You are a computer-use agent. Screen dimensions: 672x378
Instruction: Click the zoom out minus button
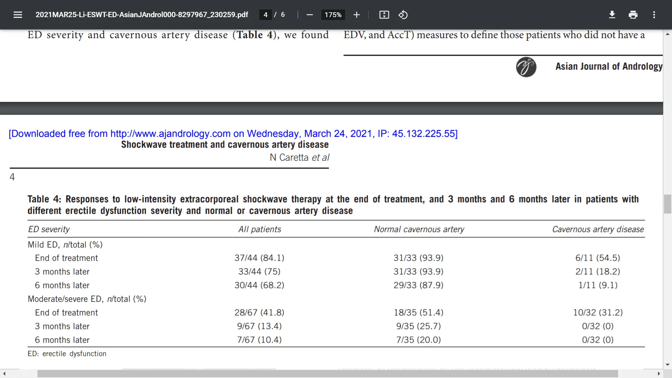tap(310, 15)
